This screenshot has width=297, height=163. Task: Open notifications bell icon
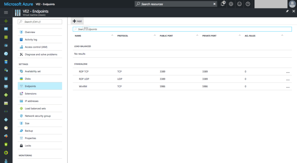223,4
